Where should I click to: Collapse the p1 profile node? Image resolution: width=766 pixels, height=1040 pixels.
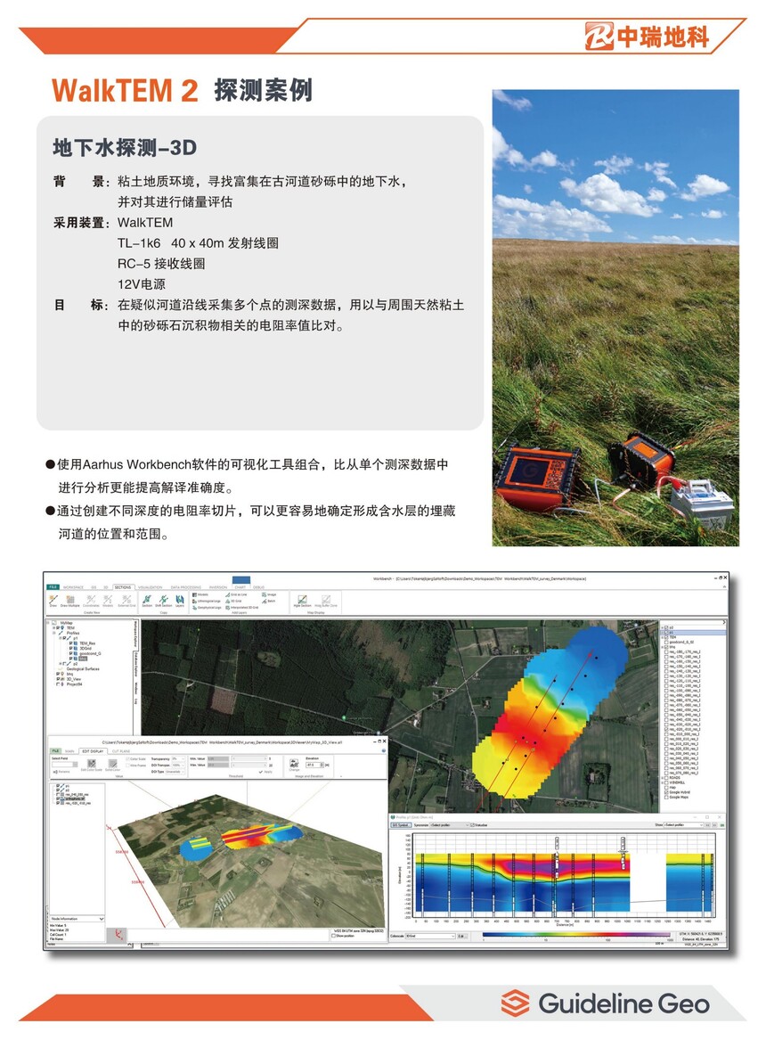click(61, 638)
